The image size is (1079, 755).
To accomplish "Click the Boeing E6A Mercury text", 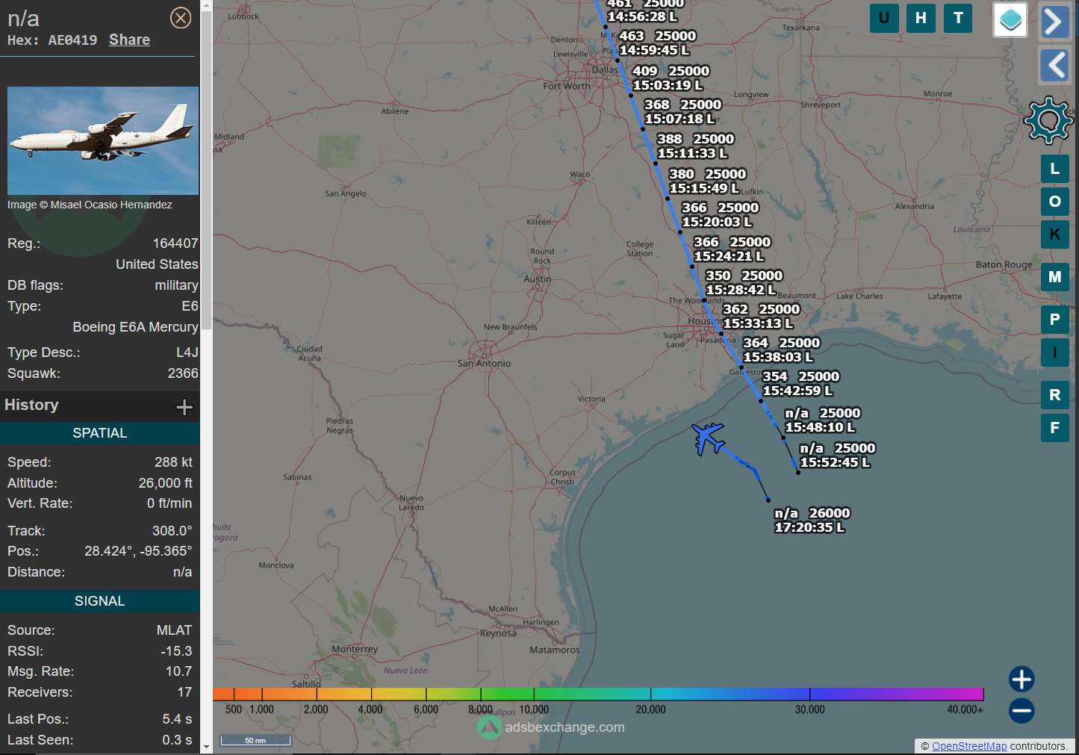I will click(135, 327).
